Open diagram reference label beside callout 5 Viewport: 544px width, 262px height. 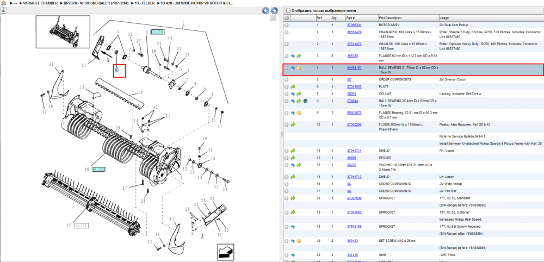157,32
